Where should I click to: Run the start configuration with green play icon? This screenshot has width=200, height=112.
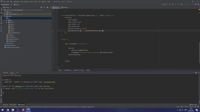click(170, 4)
